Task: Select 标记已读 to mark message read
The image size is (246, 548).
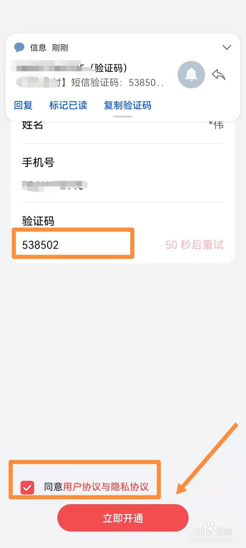Action: [68, 105]
